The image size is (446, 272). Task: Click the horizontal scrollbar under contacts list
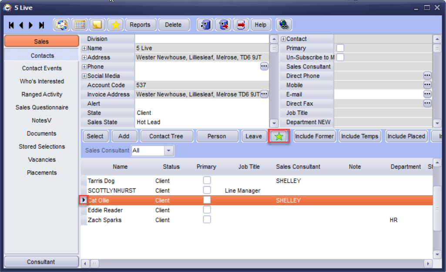257,263
